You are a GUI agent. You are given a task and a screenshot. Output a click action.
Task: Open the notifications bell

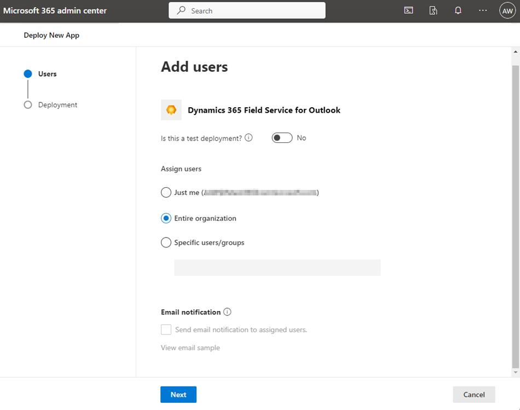[458, 10]
